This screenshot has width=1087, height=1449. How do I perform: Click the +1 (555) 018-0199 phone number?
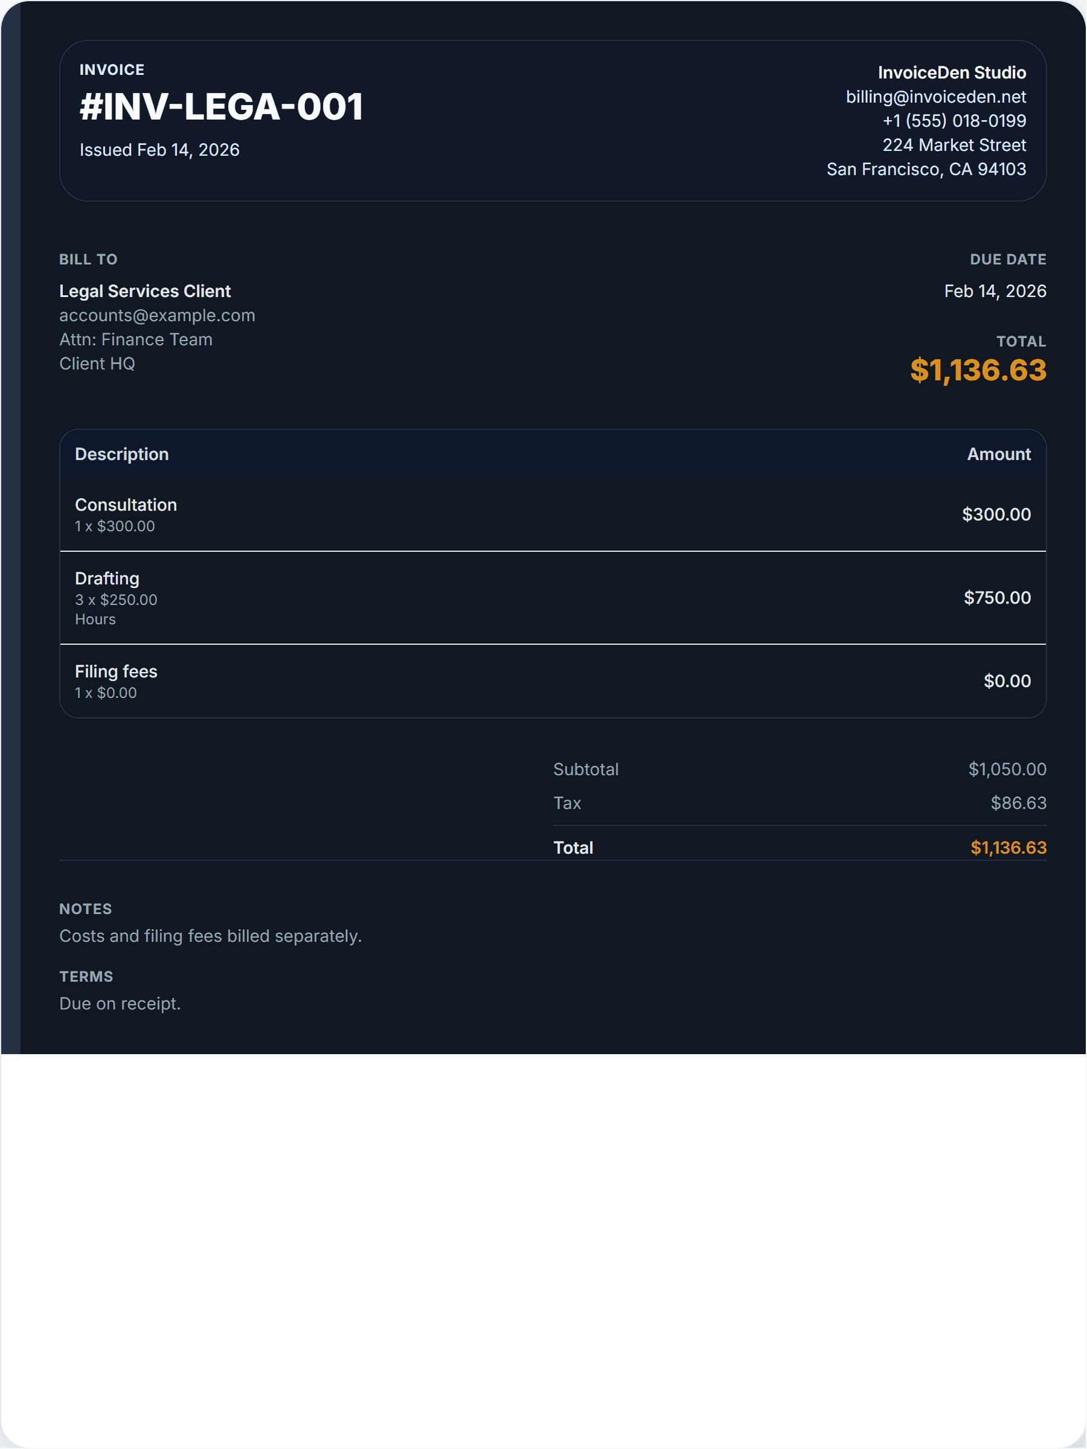pos(954,121)
